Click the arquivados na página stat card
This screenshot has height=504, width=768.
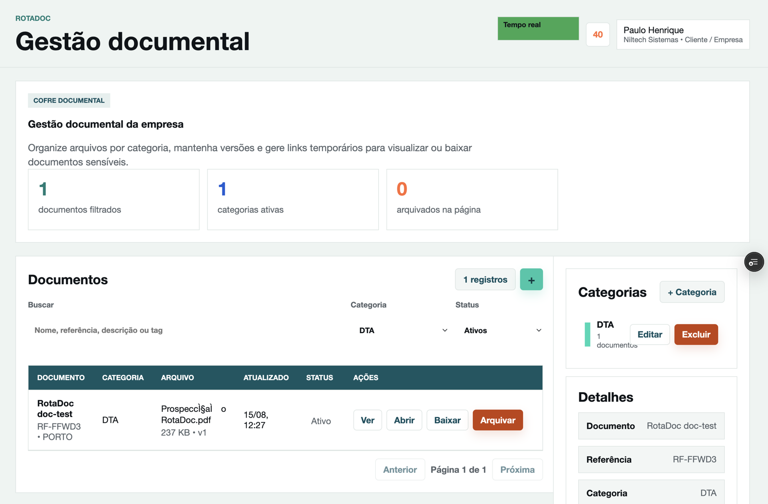pyautogui.click(x=472, y=200)
